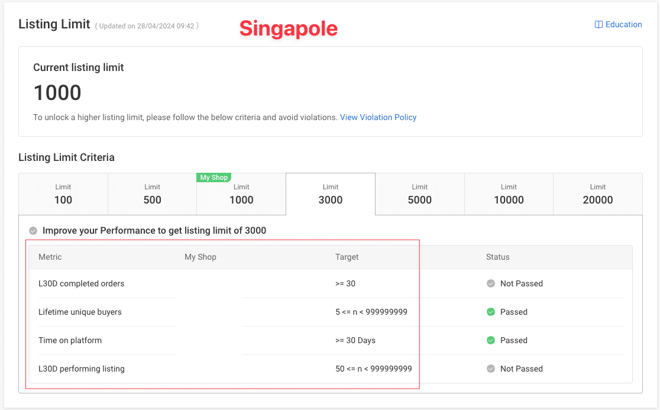Open the Limit 1000 tab

pyautogui.click(x=241, y=194)
